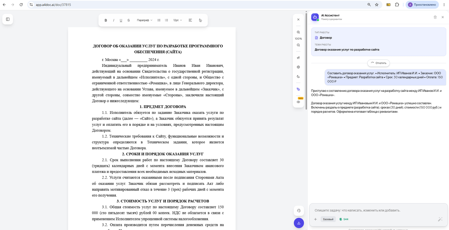Zoom in on the document
449x230 pixels.
coord(298,32)
